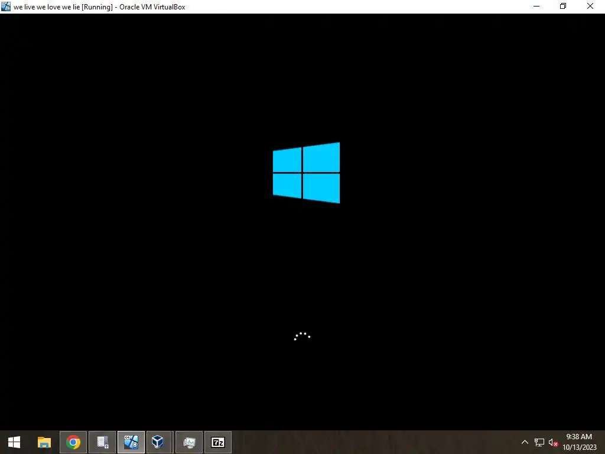Open File Explorer from the taskbar
Screen dimensions: 605x454
[44, 442]
